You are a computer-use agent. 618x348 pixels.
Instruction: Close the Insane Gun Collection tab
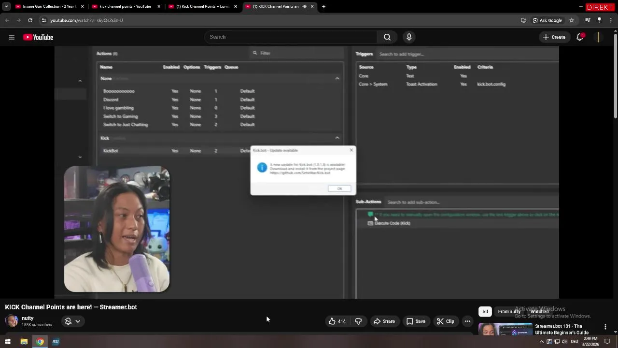[83, 6]
